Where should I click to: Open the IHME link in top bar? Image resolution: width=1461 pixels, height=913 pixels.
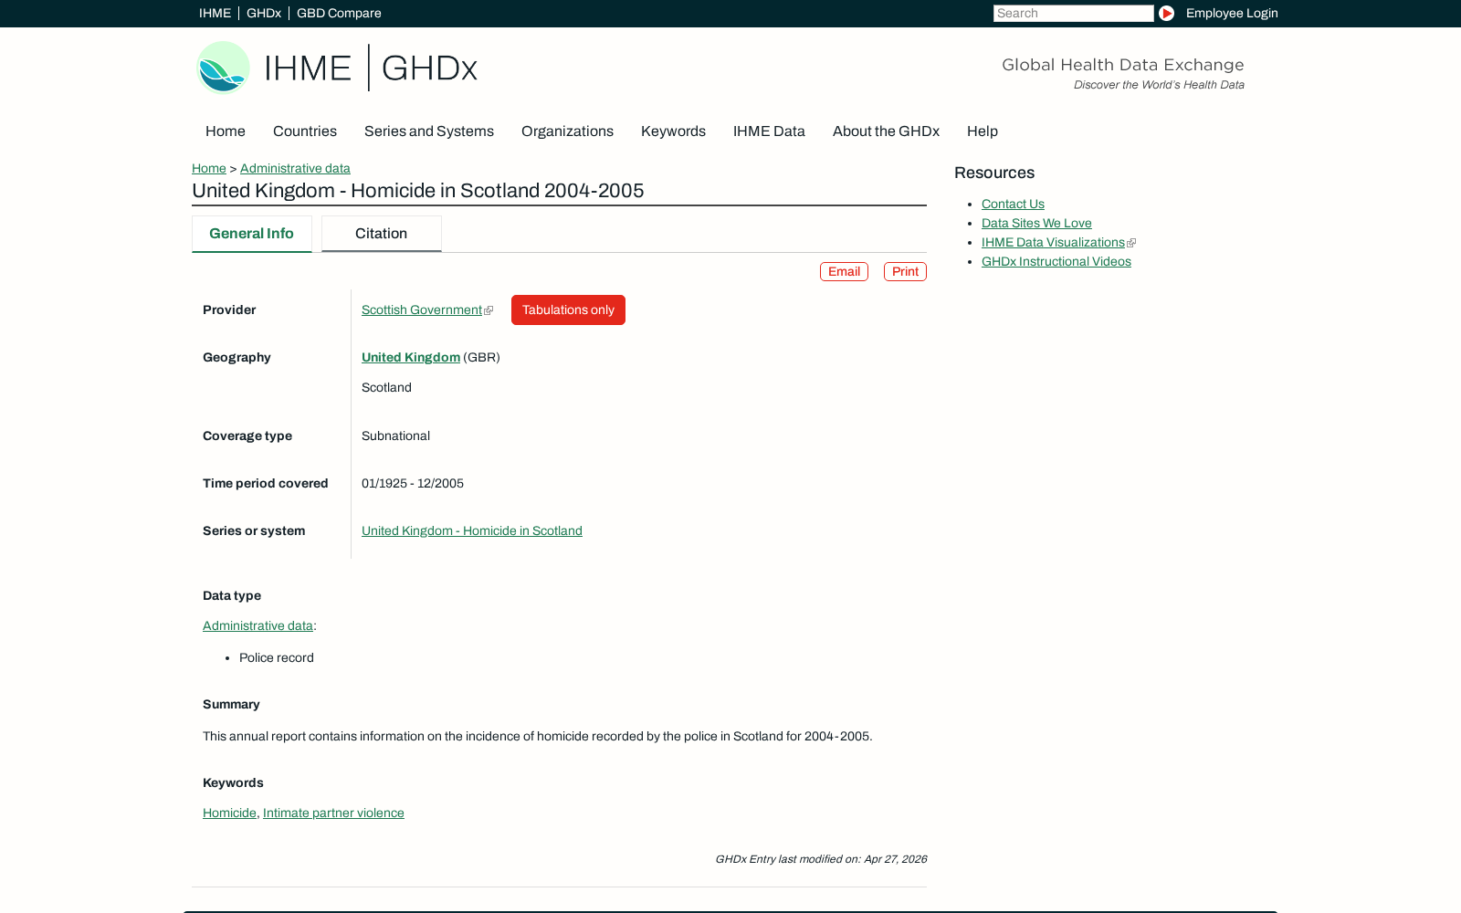tap(215, 13)
